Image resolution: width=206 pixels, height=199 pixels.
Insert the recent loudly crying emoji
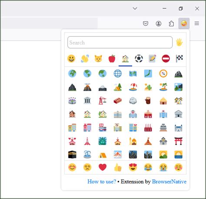[x=163, y=167]
